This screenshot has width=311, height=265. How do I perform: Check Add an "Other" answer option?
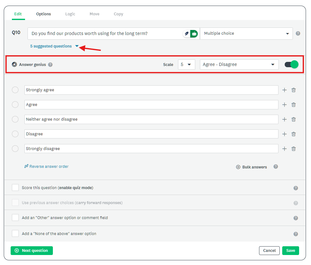[15, 217]
